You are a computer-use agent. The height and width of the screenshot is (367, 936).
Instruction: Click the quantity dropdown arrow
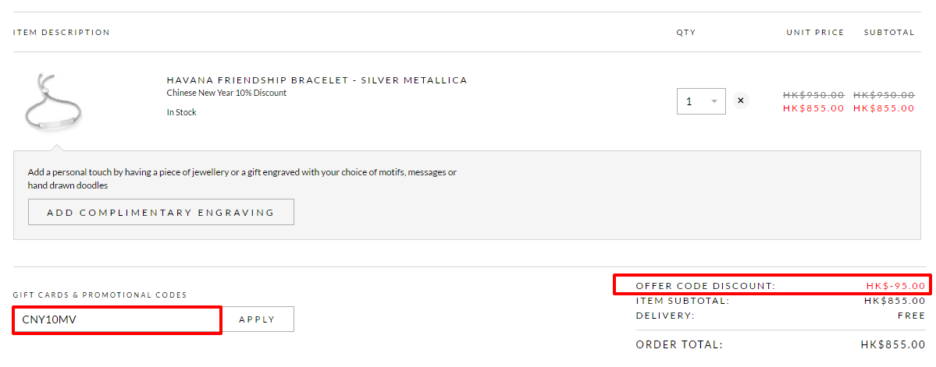point(714,101)
